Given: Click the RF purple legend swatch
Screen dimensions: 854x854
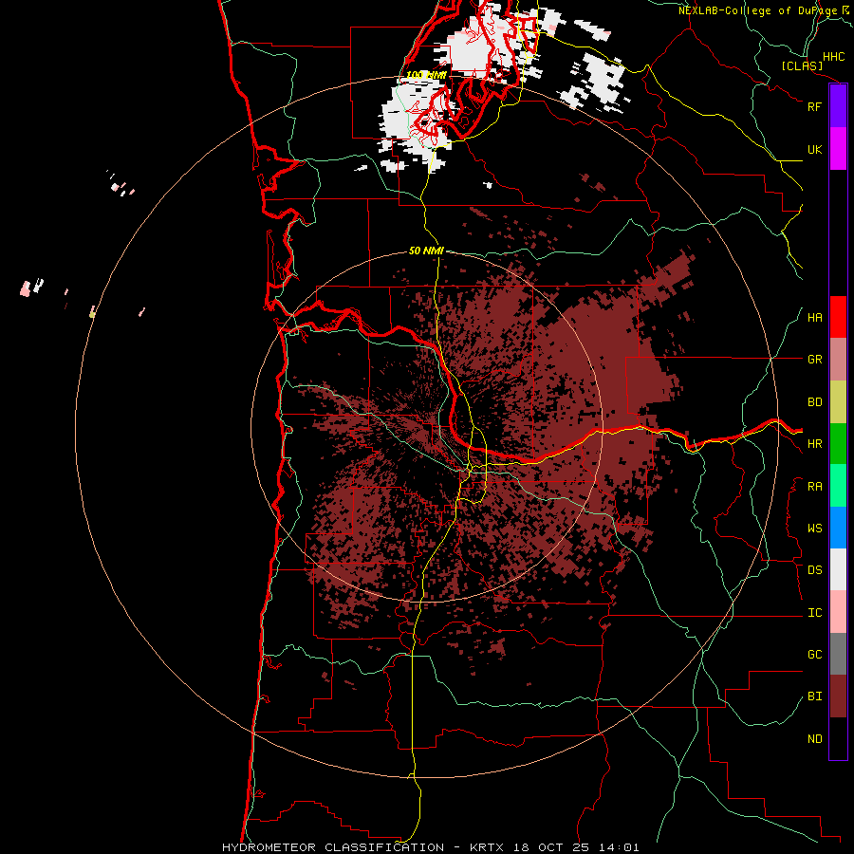Looking at the screenshot, I should tap(838, 106).
